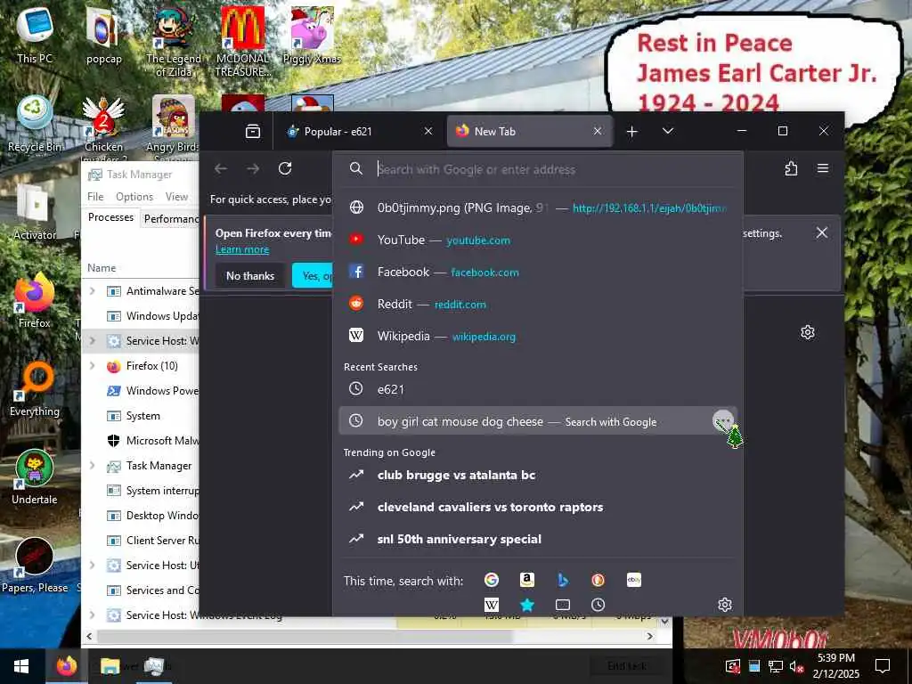The width and height of the screenshot is (912, 684).
Task: Open the Firefox hamburger application menu
Action: (x=822, y=168)
